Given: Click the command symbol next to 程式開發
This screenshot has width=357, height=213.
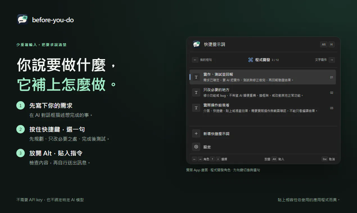Looking at the screenshot, I should (251, 60).
